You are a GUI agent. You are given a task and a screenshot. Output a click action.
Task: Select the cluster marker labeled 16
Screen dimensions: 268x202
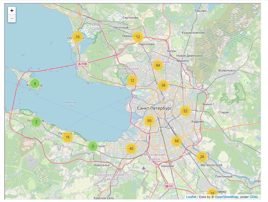(67, 137)
